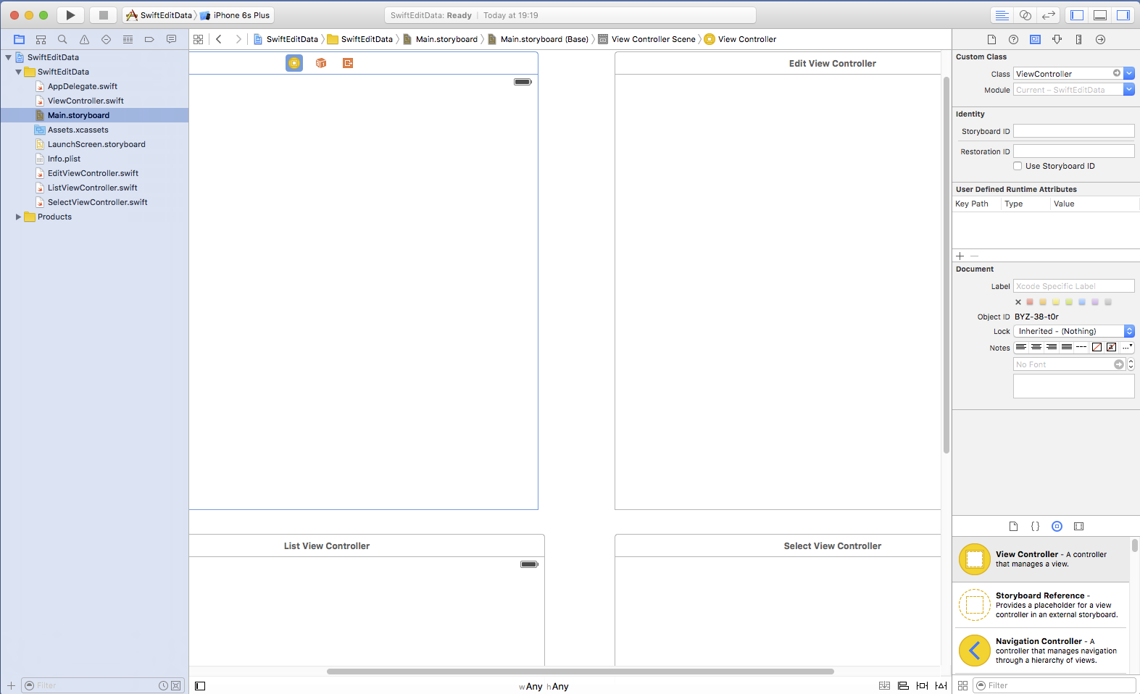
Task: Open the Attributes inspector
Action: (1057, 40)
